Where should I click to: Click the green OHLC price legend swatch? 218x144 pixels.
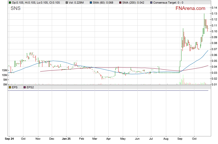pyautogui.click(x=10, y=3)
